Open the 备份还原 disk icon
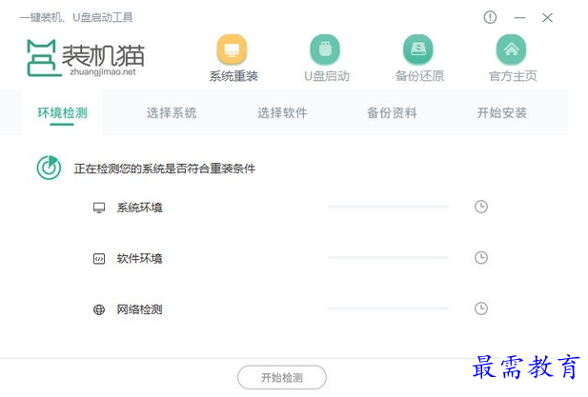588x397 pixels. coord(418,50)
